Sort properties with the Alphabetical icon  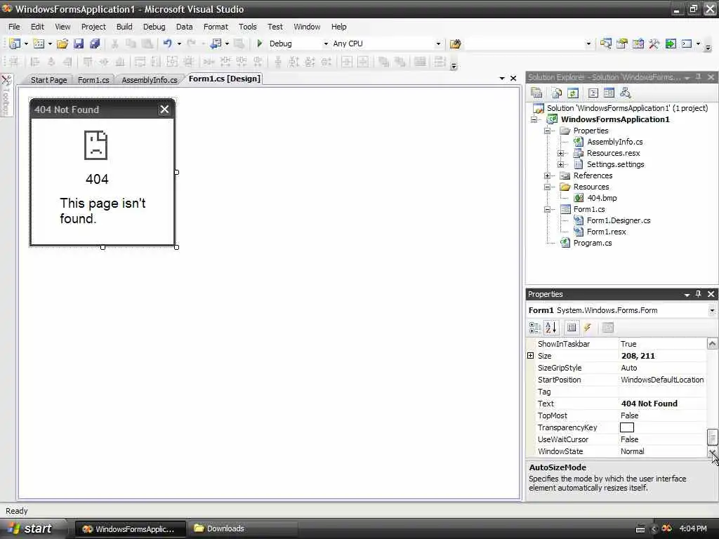[x=550, y=327]
